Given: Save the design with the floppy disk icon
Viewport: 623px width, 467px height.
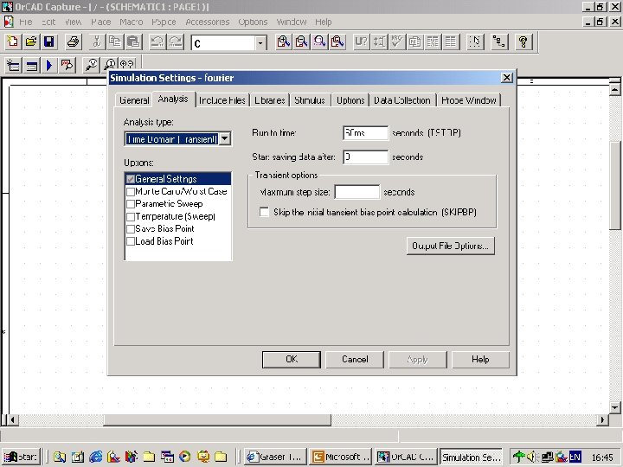Looking at the screenshot, I should pyautogui.click(x=48, y=42).
